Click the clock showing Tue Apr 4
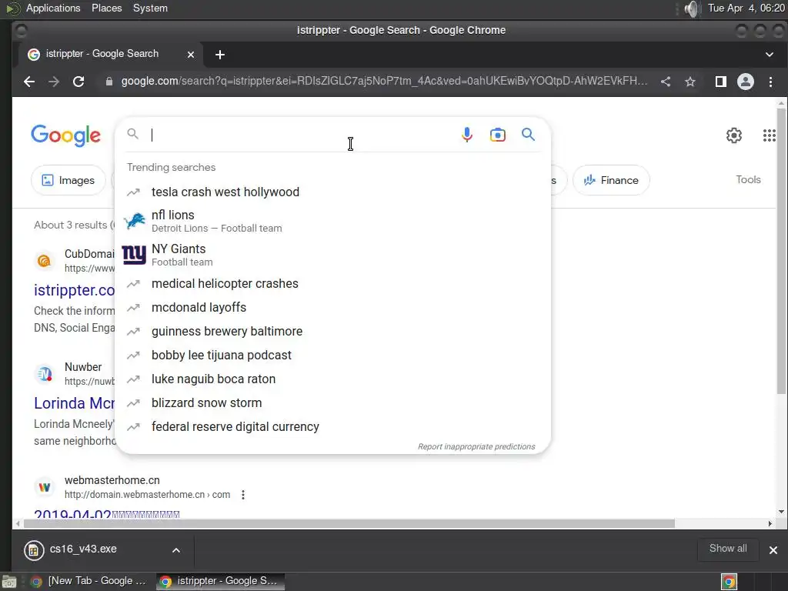788x591 pixels. (x=746, y=8)
